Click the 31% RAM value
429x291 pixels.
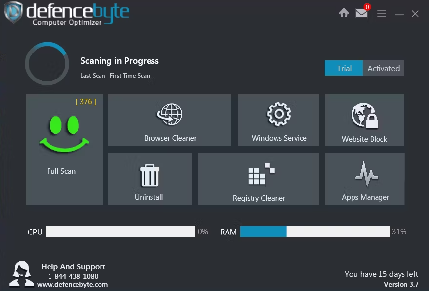tap(399, 232)
